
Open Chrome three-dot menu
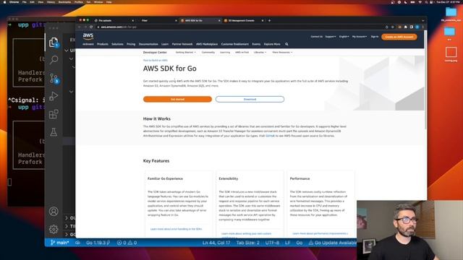click(x=422, y=27)
